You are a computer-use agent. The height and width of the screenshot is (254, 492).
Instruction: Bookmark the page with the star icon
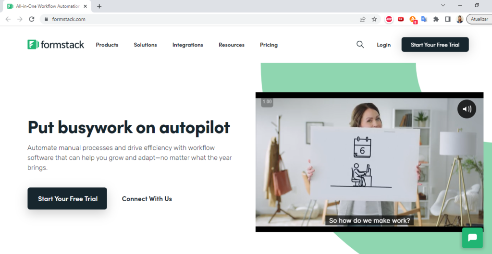pyautogui.click(x=374, y=19)
